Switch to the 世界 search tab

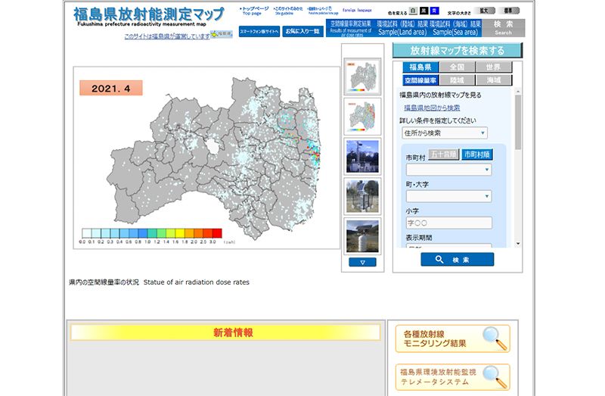pyautogui.click(x=494, y=67)
